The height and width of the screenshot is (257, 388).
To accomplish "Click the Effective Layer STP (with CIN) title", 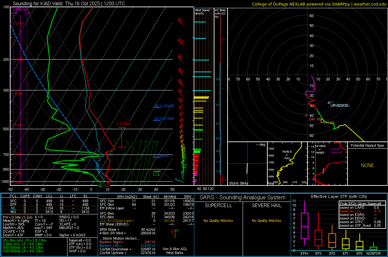I will (x=339, y=197).
